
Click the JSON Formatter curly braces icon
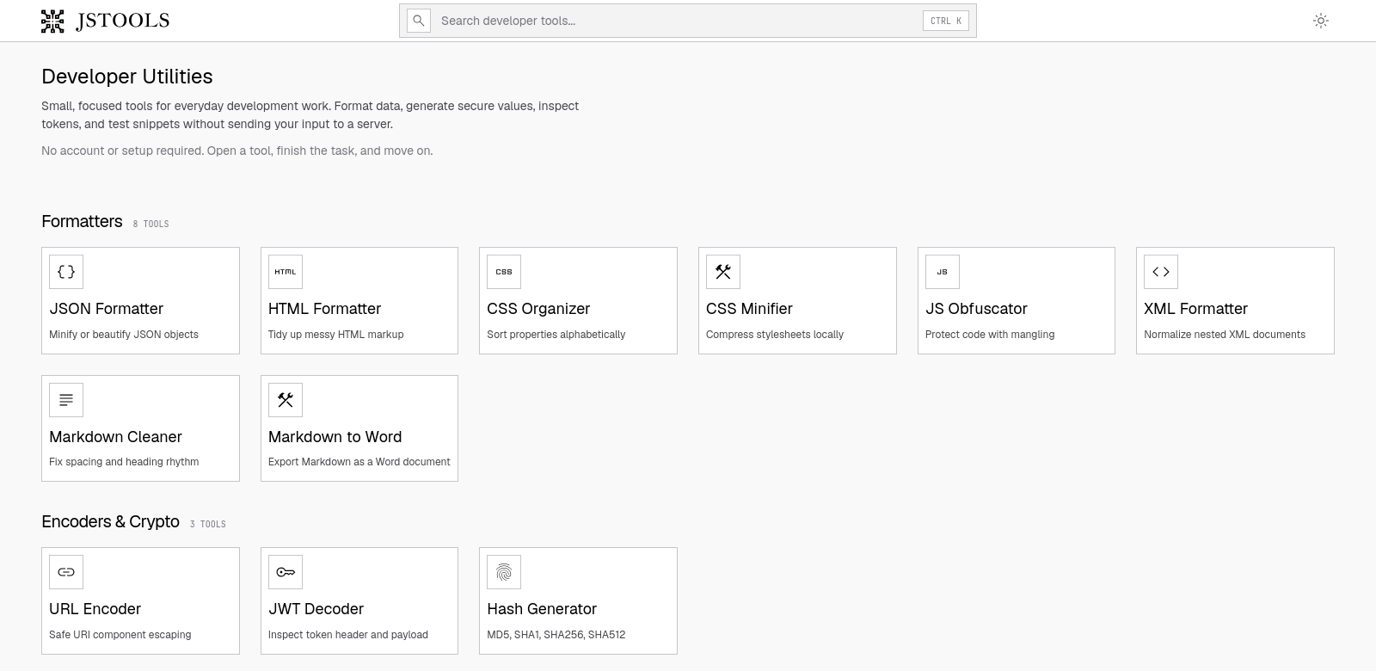pos(66,272)
